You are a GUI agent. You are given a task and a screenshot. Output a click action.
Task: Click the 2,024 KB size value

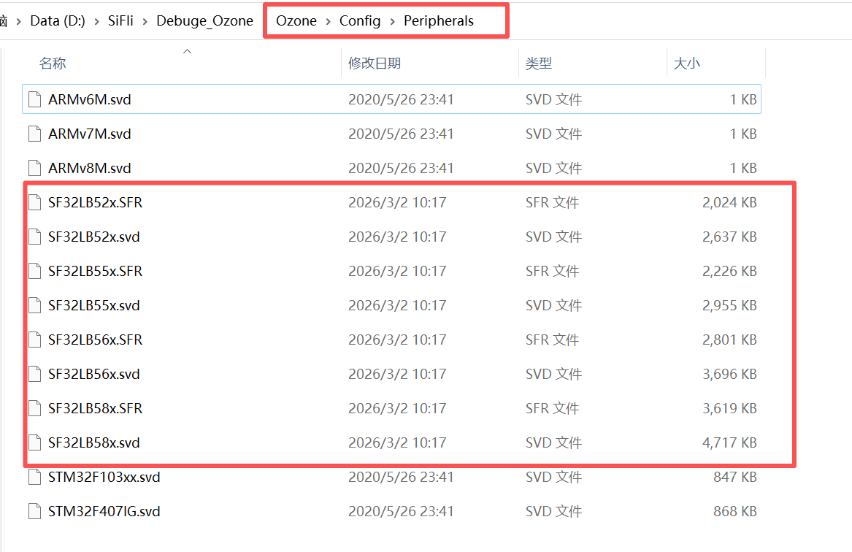tap(729, 202)
